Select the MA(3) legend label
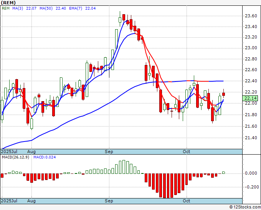Image resolution: width=261 pixels, height=210 pixels. click(x=18, y=8)
